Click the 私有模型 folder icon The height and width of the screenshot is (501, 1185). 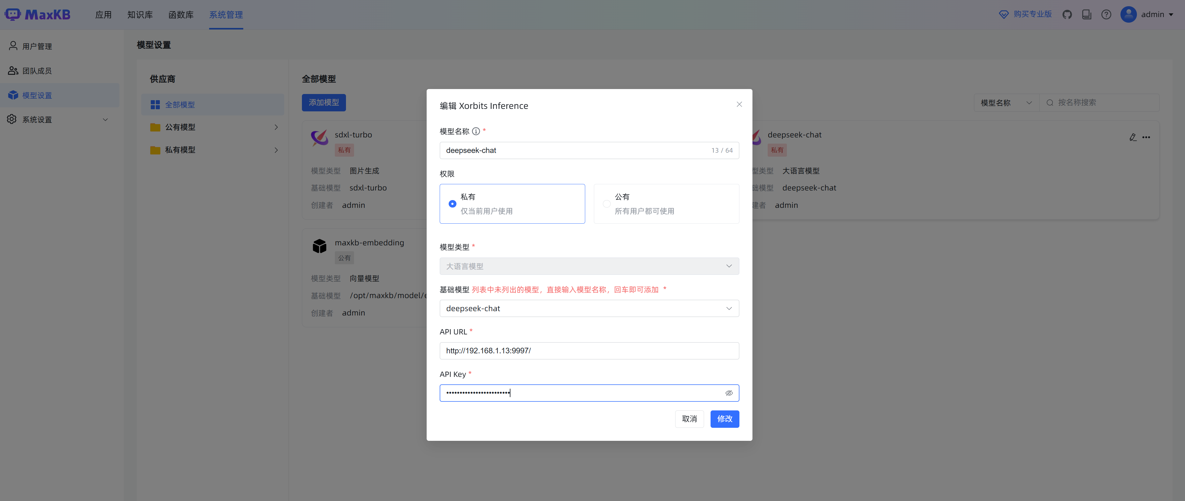coord(155,150)
